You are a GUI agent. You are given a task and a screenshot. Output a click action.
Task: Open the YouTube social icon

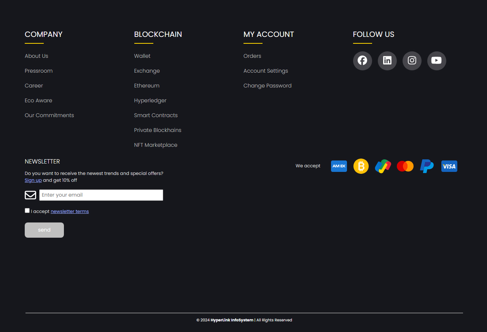point(436,61)
